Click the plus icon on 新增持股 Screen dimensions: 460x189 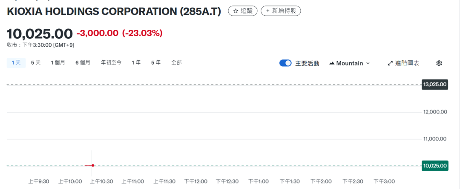[268, 11]
